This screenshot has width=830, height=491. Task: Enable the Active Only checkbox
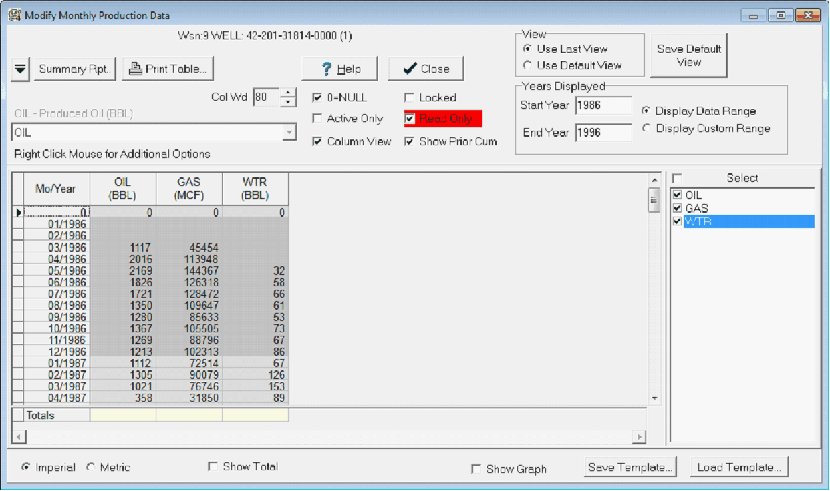[x=317, y=119]
